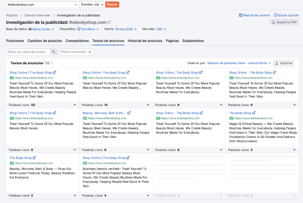The height and width of the screenshot is (203, 303).
Task: Open the Escritorio device dropdown
Action: point(88,29)
